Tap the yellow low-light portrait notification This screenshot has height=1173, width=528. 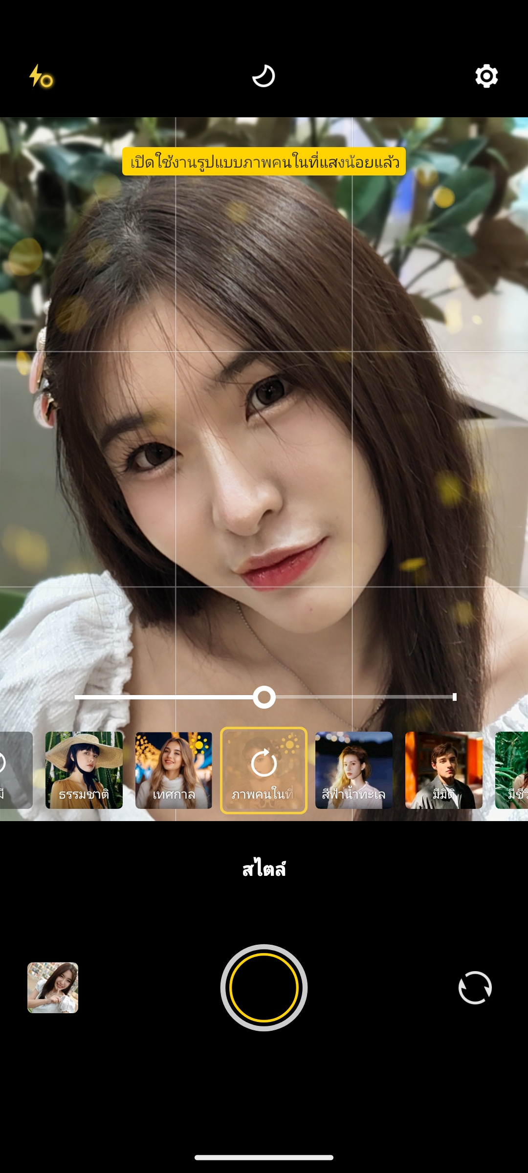tap(264, 161)
